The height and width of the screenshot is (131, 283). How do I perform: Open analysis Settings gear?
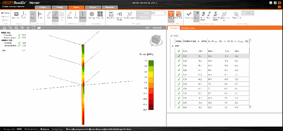[x=92, y=16]
